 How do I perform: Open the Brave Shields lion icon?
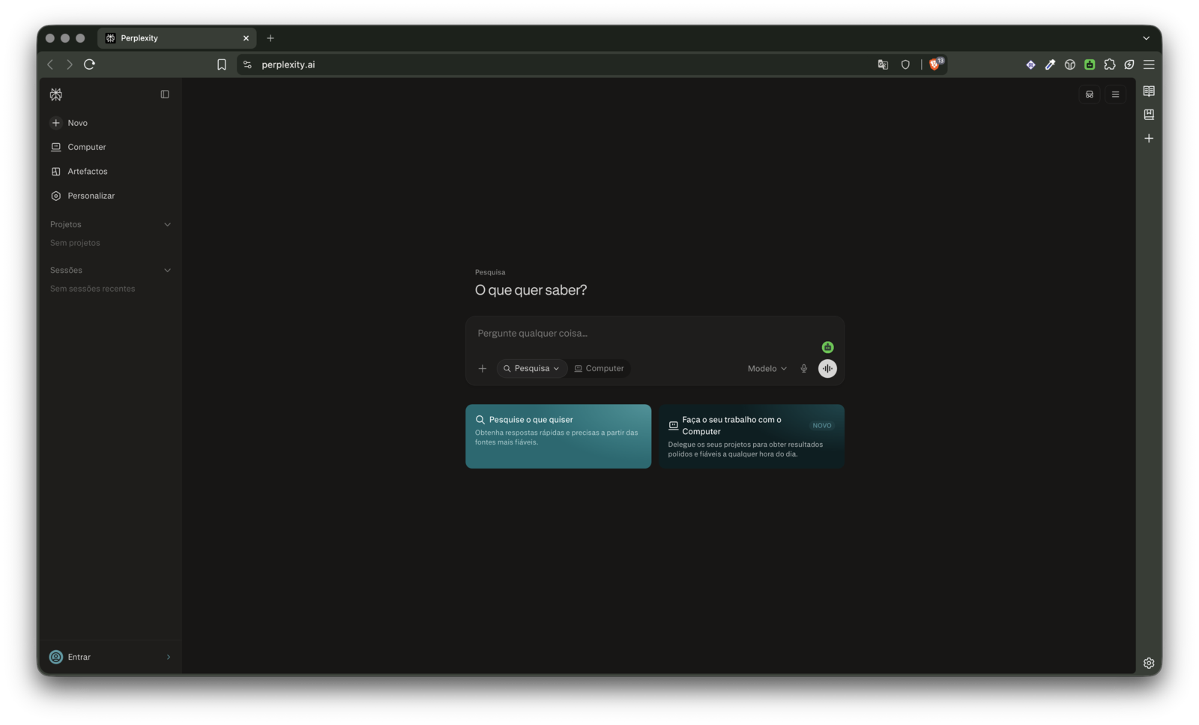935,64
